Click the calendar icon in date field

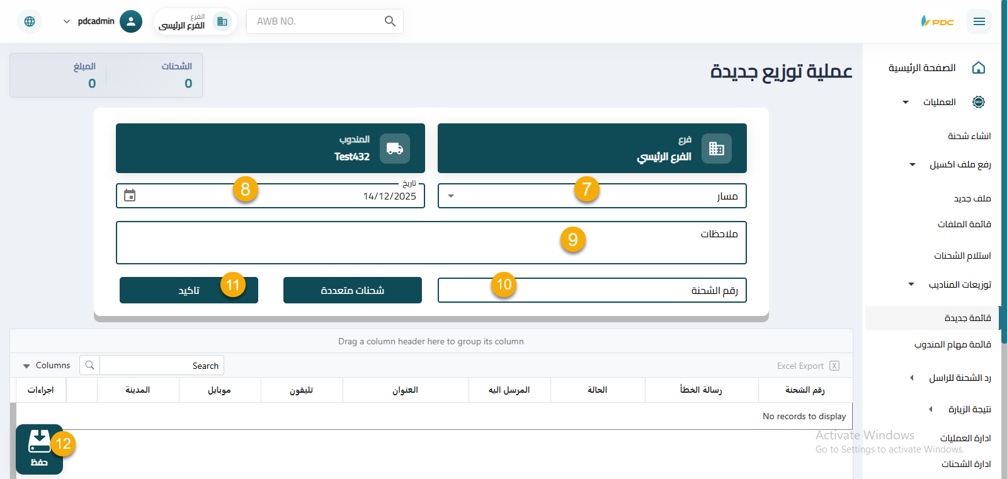(130, 196)
